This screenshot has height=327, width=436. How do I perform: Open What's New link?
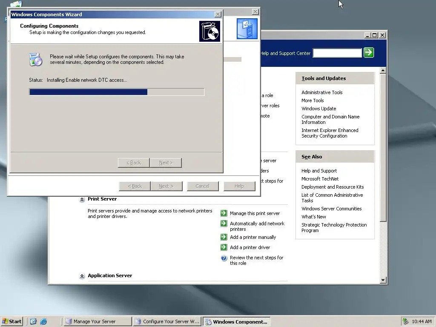pyautogui.click(x=313, y=217)
